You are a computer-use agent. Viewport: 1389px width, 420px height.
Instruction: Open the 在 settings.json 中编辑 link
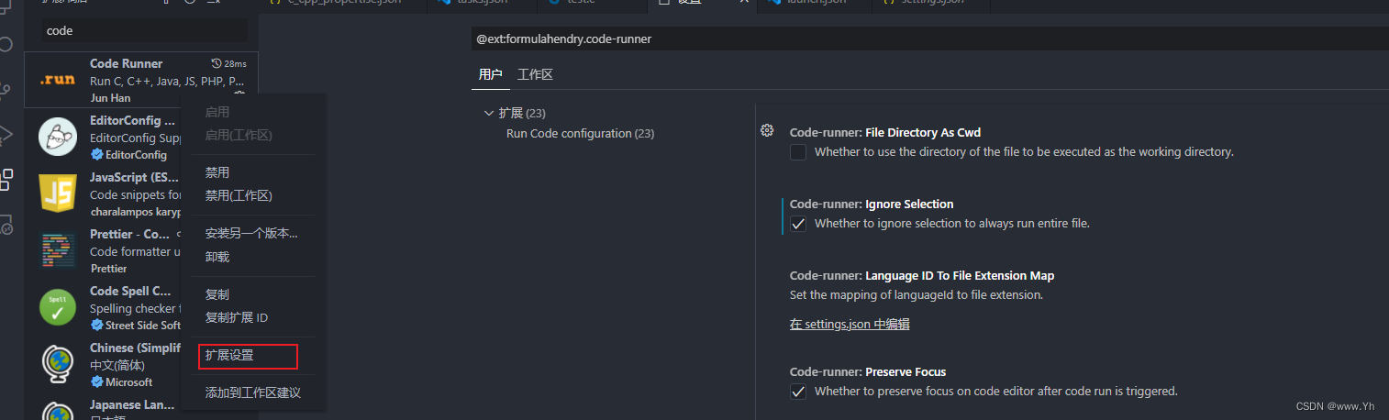(850, 324)
